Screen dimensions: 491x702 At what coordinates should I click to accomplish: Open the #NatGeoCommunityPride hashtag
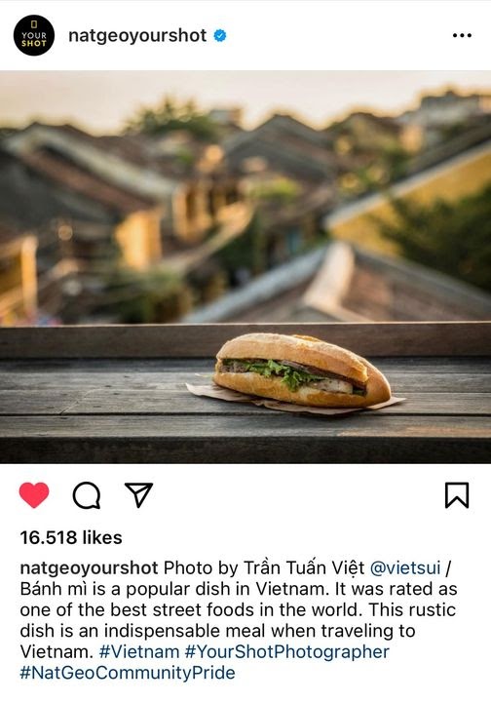click(128, 673)
